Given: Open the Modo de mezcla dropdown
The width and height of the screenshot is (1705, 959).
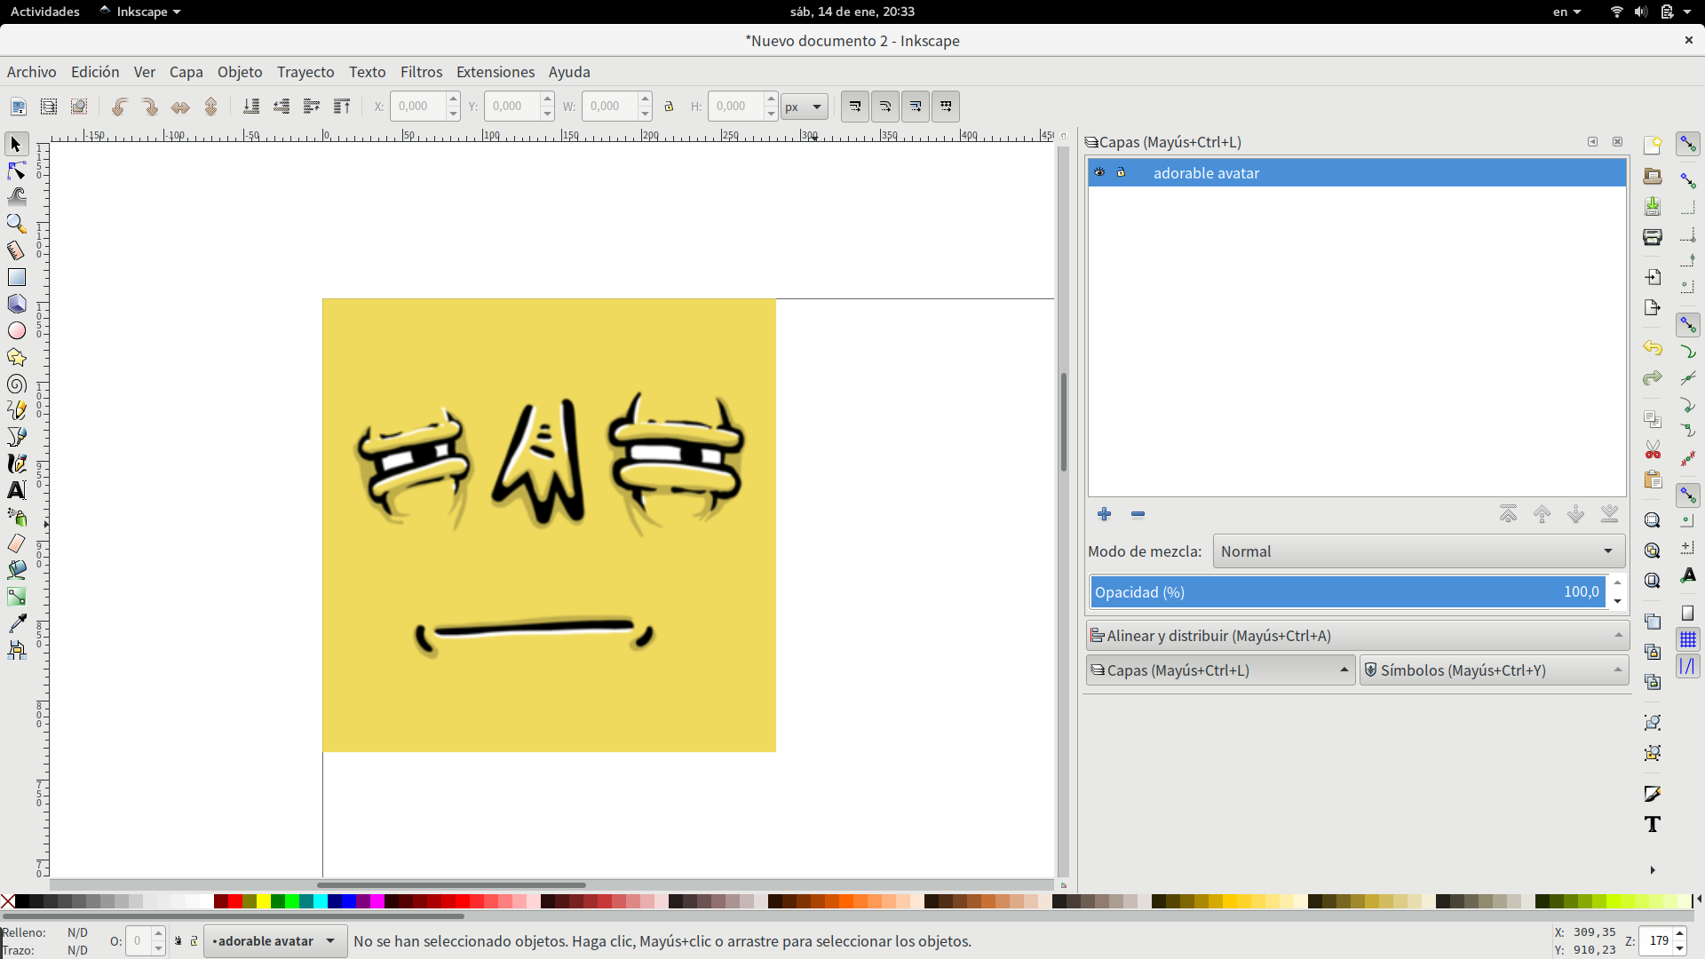Looking at the screenshot, I should (x=1418, y=551).
